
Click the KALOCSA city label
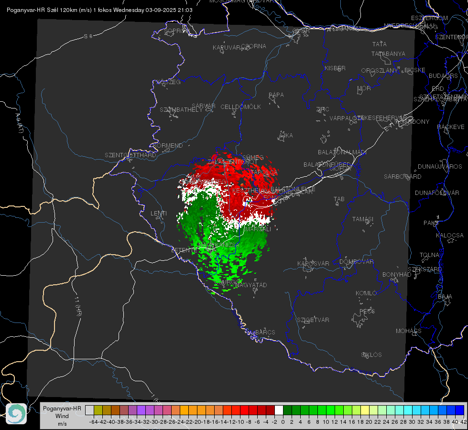click(x=450, y=236)
